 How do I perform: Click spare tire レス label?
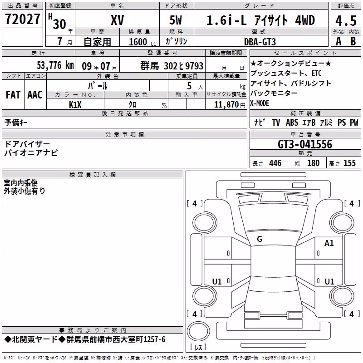198,347
